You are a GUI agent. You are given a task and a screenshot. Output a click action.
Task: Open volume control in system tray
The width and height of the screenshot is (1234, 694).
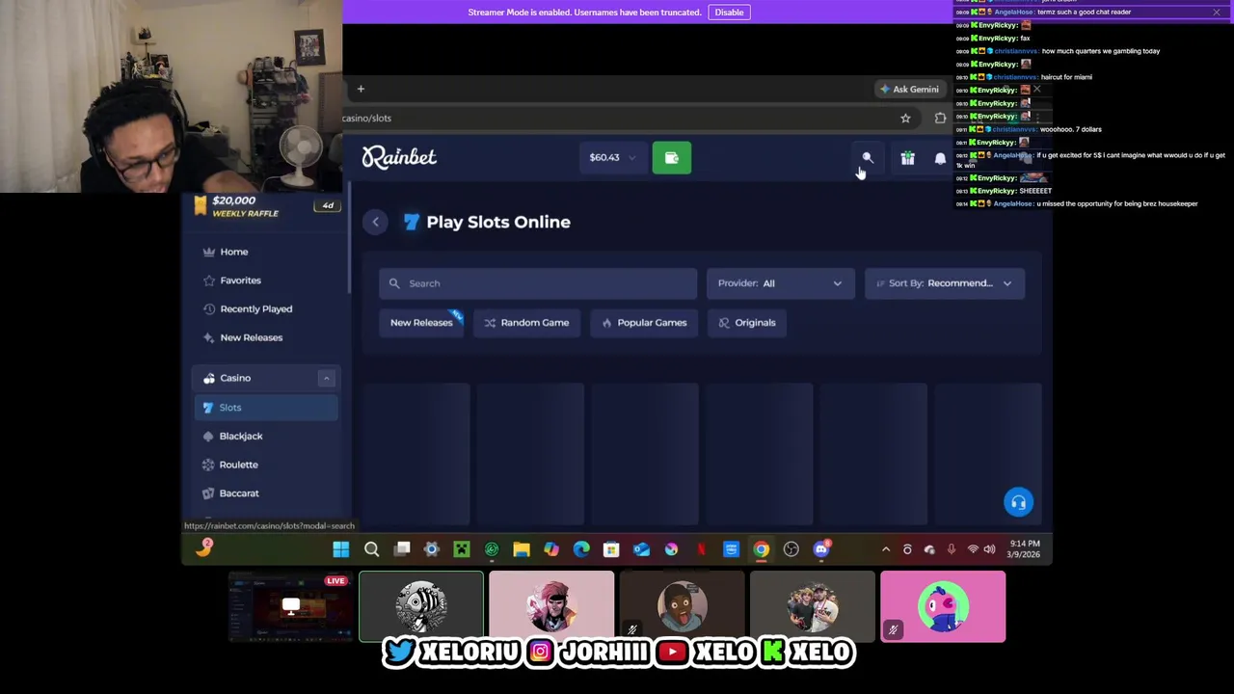[x=990, y=549]
